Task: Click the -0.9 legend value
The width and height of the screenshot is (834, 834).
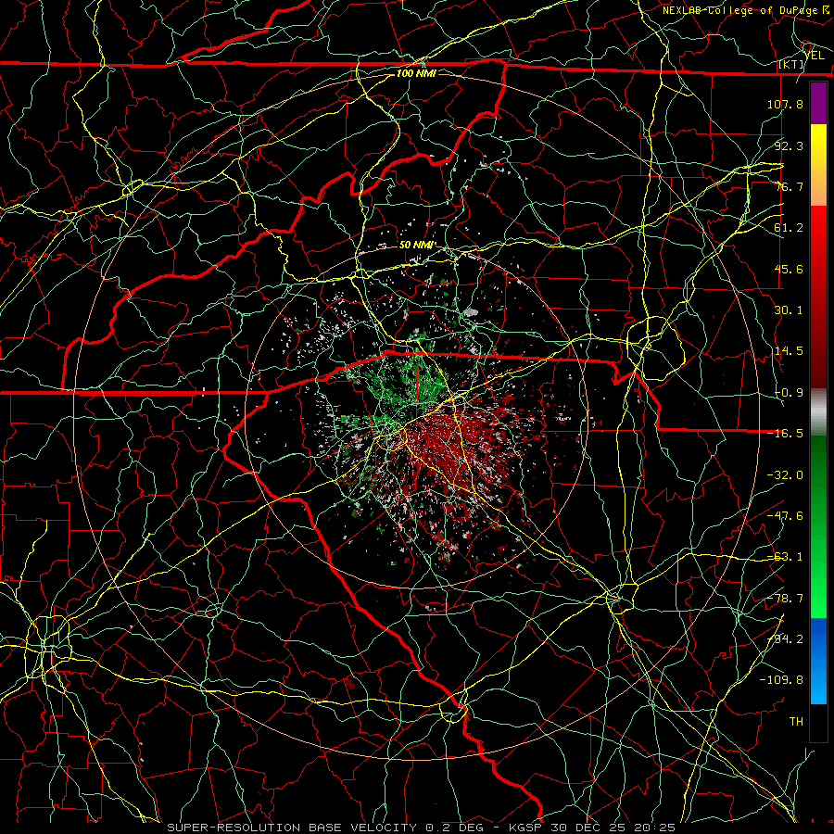Action: pyautogui.click(x=789, y=393)
